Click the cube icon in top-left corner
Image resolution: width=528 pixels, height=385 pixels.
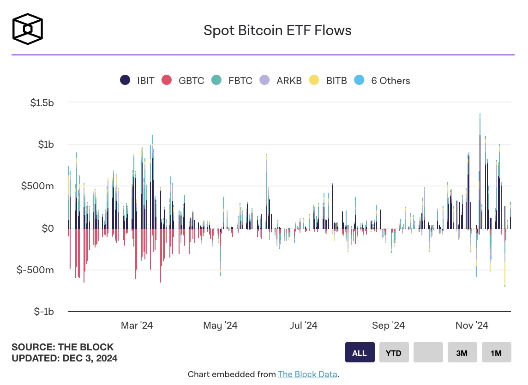pos(28,29)
